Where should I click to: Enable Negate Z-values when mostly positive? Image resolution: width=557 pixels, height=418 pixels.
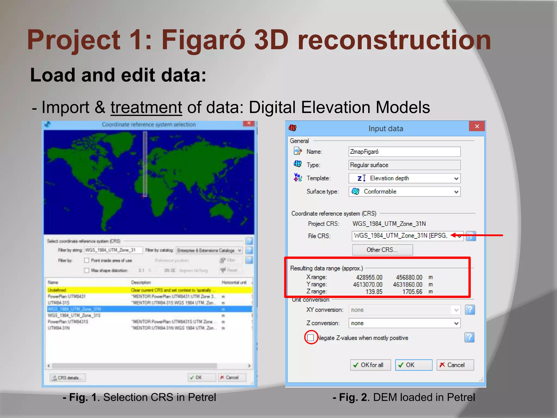coord(311,338)
